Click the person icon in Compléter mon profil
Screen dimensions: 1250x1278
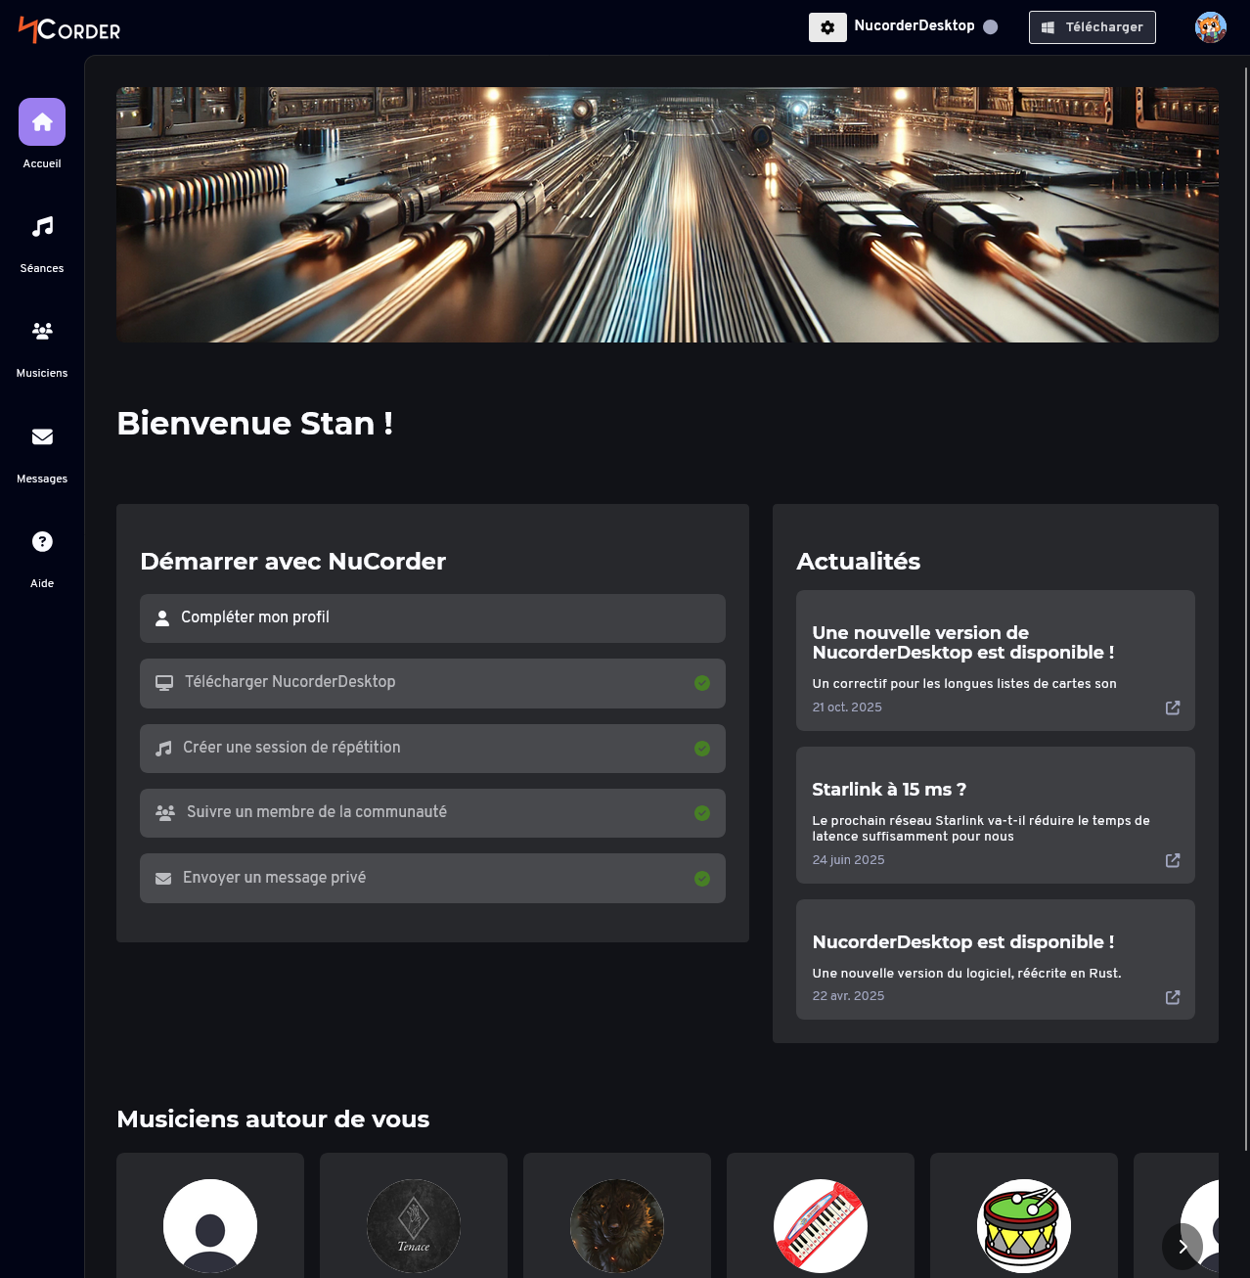pyautogui.click(x=162, y=618)
